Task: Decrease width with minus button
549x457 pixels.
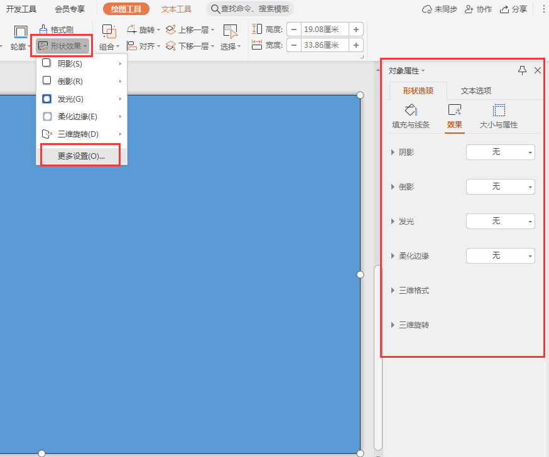Action: 294,45
